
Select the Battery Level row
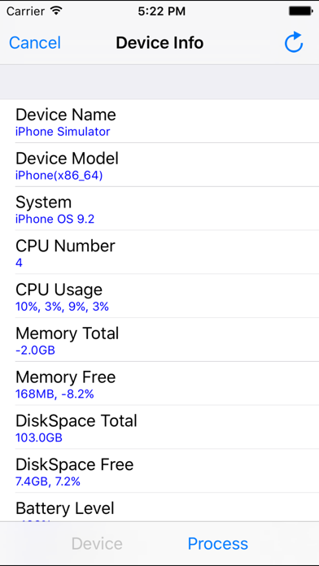(x=159, y=507)
